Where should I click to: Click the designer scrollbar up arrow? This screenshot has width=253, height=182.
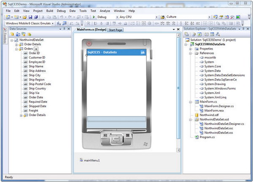pyautogui.click(x=178, y=35)
